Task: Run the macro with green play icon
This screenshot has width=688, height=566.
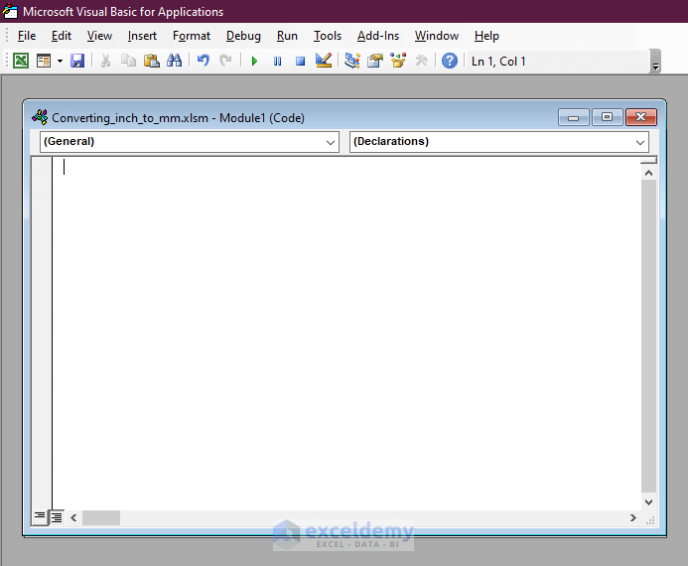Action: 254,61
